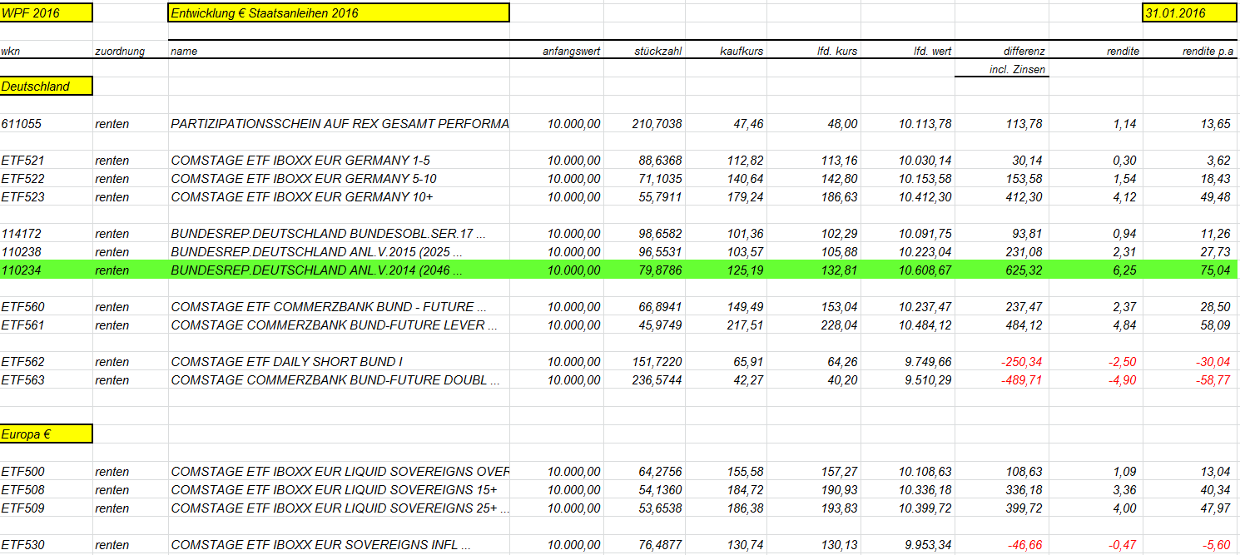
Task: Select the kaufkurs value 217,51
Action: click(745, 325)
